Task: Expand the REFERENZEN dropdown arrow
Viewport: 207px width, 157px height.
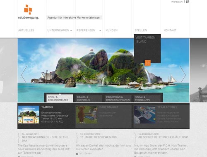Action: (100, 30)
